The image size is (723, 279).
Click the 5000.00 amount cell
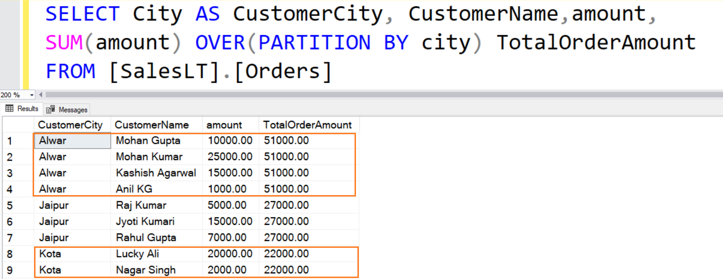pyautogui.click(x=230, y=206)
